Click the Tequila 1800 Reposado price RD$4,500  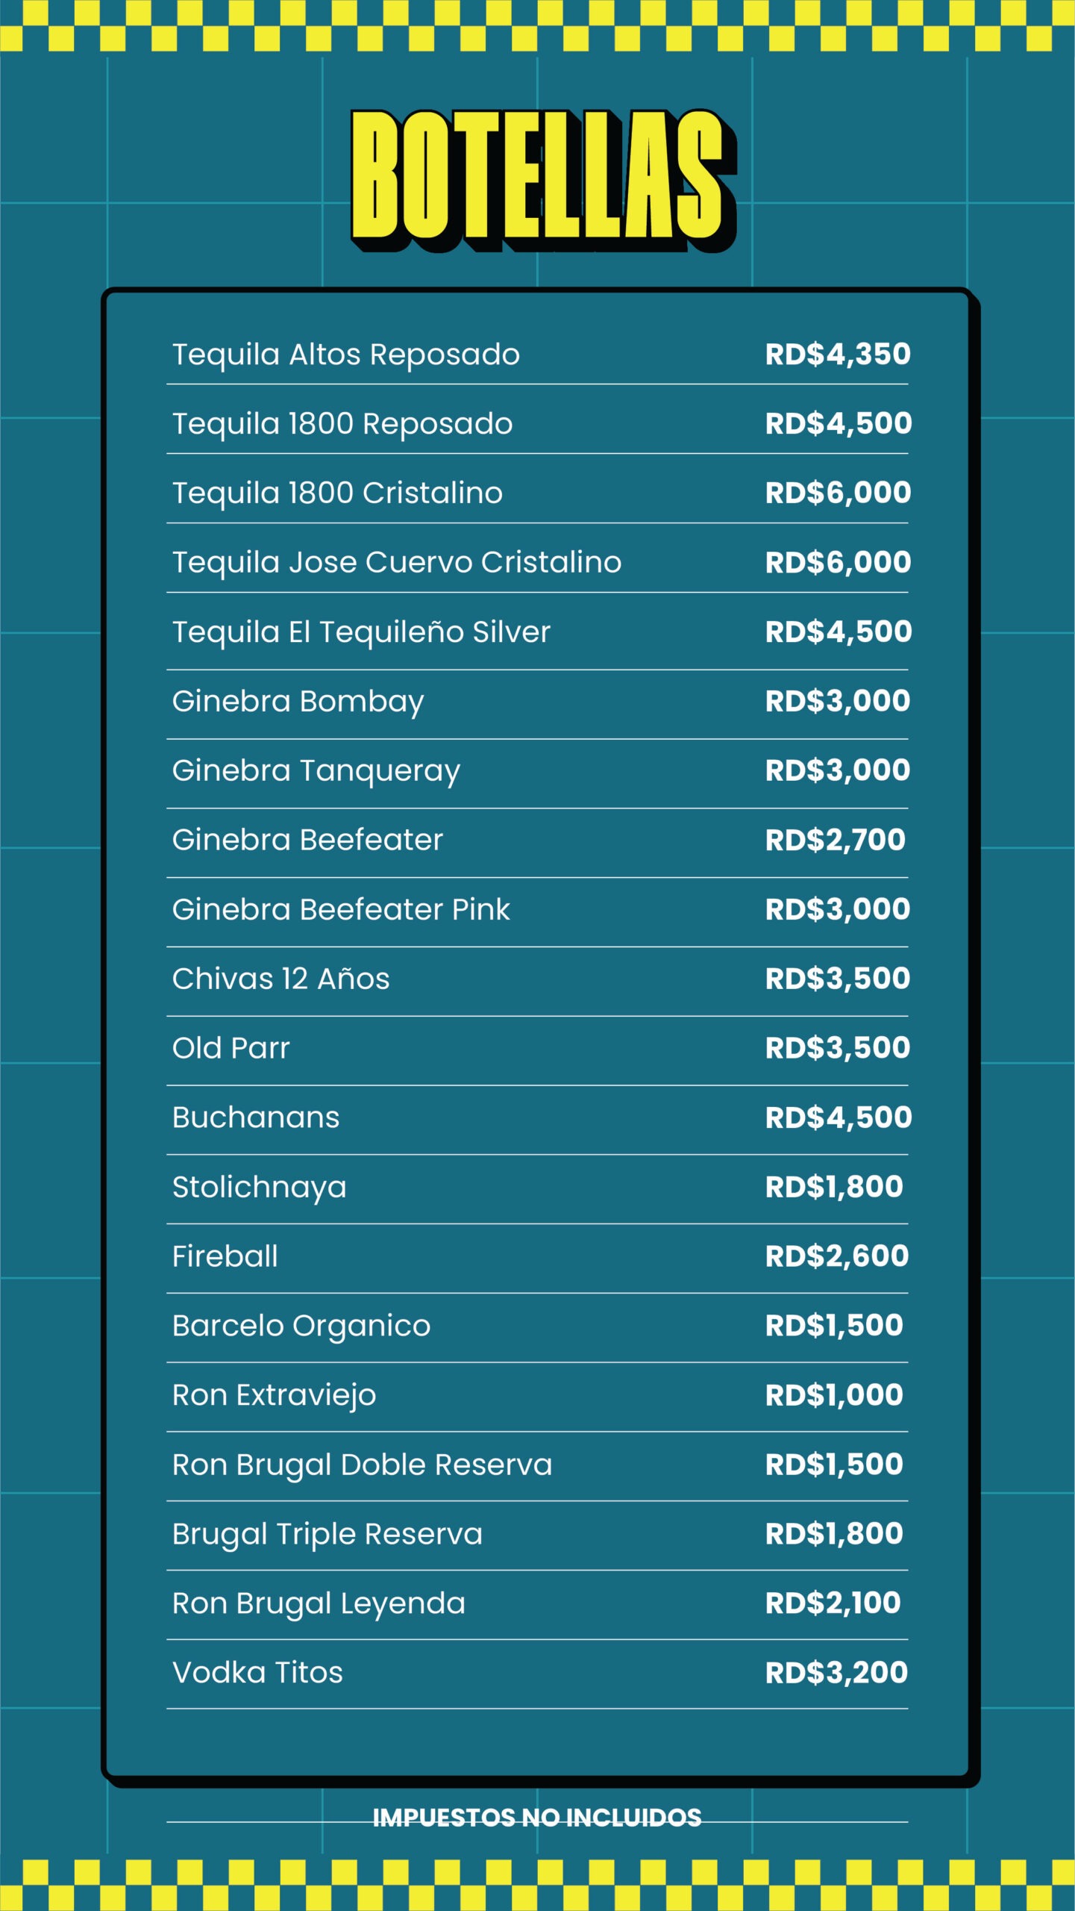click(839, 423)
